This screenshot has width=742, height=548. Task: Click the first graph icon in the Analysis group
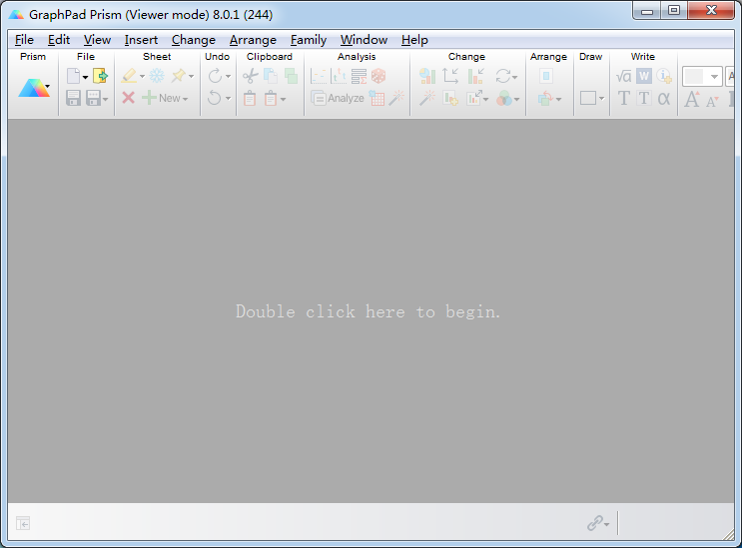click(319, 76)
